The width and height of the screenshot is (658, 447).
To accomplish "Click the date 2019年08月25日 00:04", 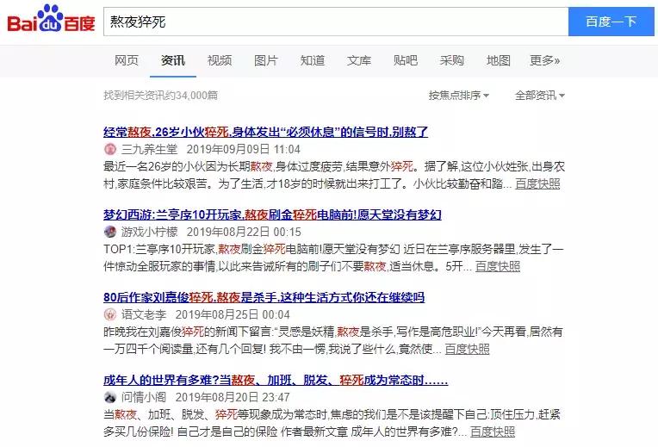I will pos(233,314).
